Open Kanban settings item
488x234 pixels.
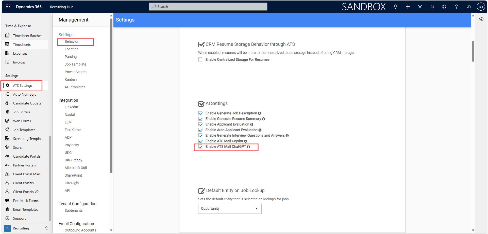pos(71,79)
